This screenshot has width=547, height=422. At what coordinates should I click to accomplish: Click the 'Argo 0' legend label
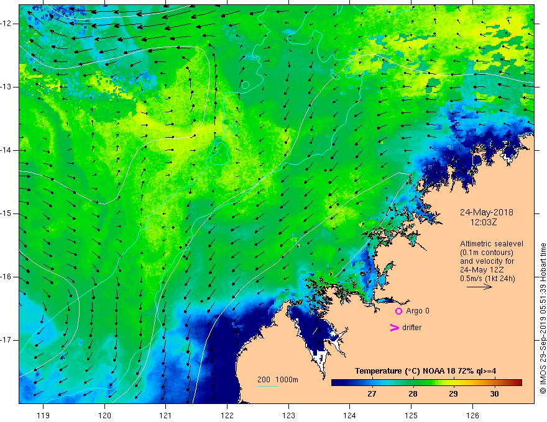coord(418,310)
